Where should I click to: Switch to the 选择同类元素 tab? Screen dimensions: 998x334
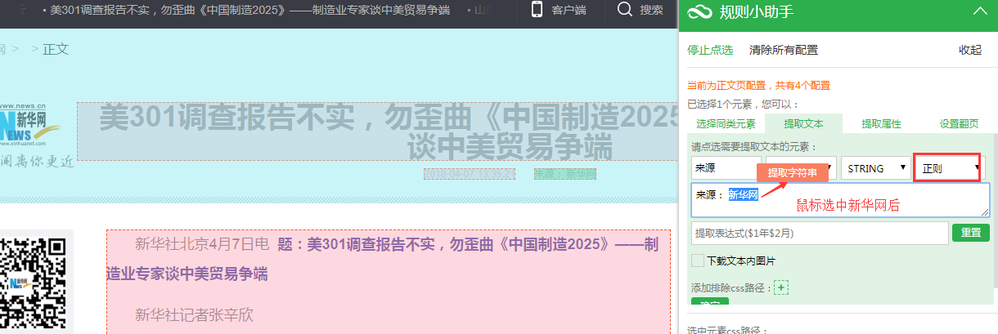click(x=726, y=124)
